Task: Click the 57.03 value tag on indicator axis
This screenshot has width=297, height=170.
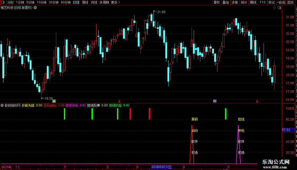Action: coord(289,130)
